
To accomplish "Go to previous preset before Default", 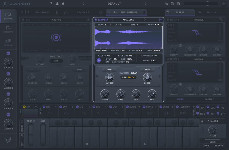I will (83, 4).
